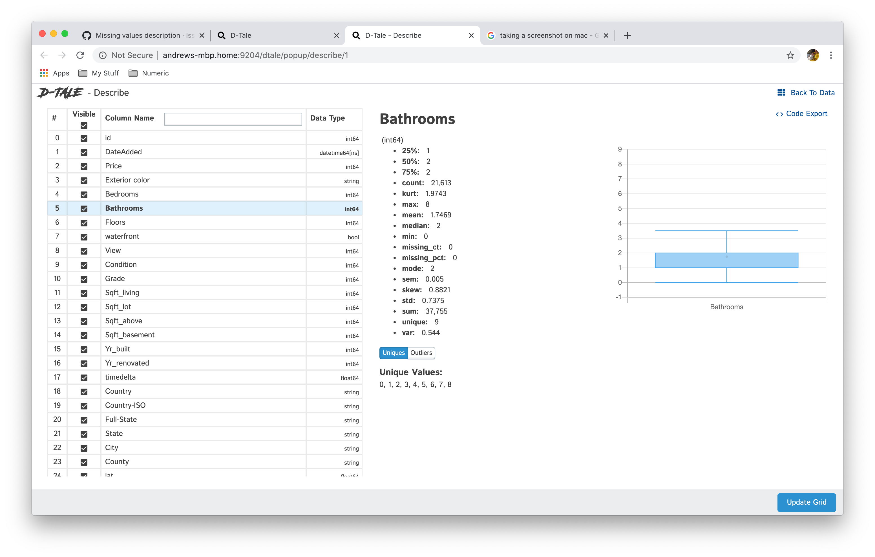This screenshot has width=875, height=557.
Task: Click the Column Name filter input
Action: (x=233, y=119)
